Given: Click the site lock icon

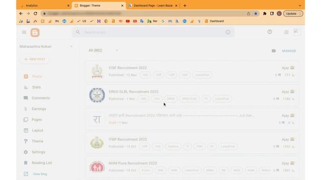Looking at the screenshot, I should point(44,13).
